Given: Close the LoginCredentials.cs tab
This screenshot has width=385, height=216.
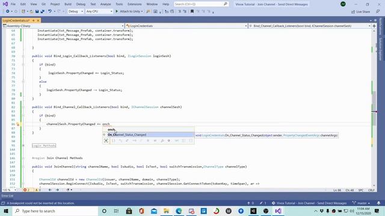Looking at the screenshot, I should pos(38,20).
